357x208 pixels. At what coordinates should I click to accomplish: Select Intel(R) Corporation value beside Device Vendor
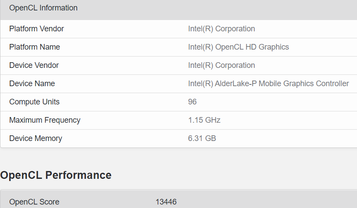coord(221,65)
